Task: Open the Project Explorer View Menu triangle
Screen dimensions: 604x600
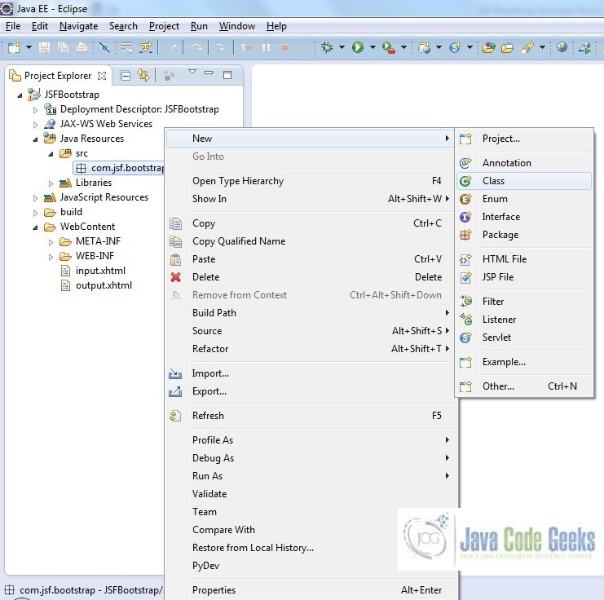Action: coord(192,72)
